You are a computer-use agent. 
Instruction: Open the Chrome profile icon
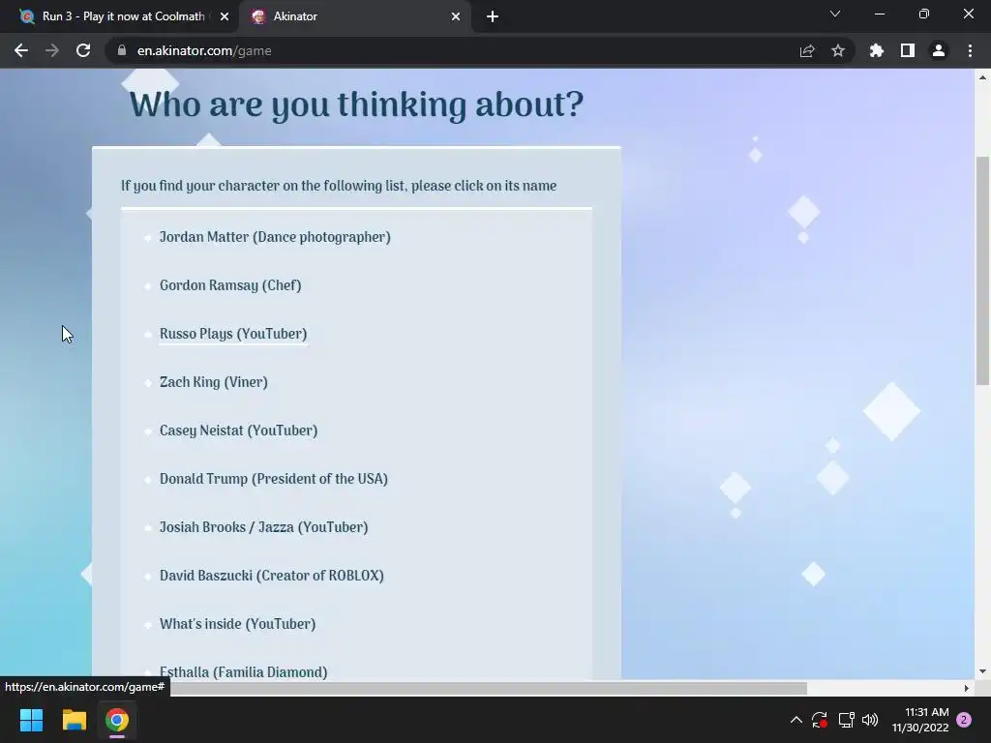coord(939,50)
